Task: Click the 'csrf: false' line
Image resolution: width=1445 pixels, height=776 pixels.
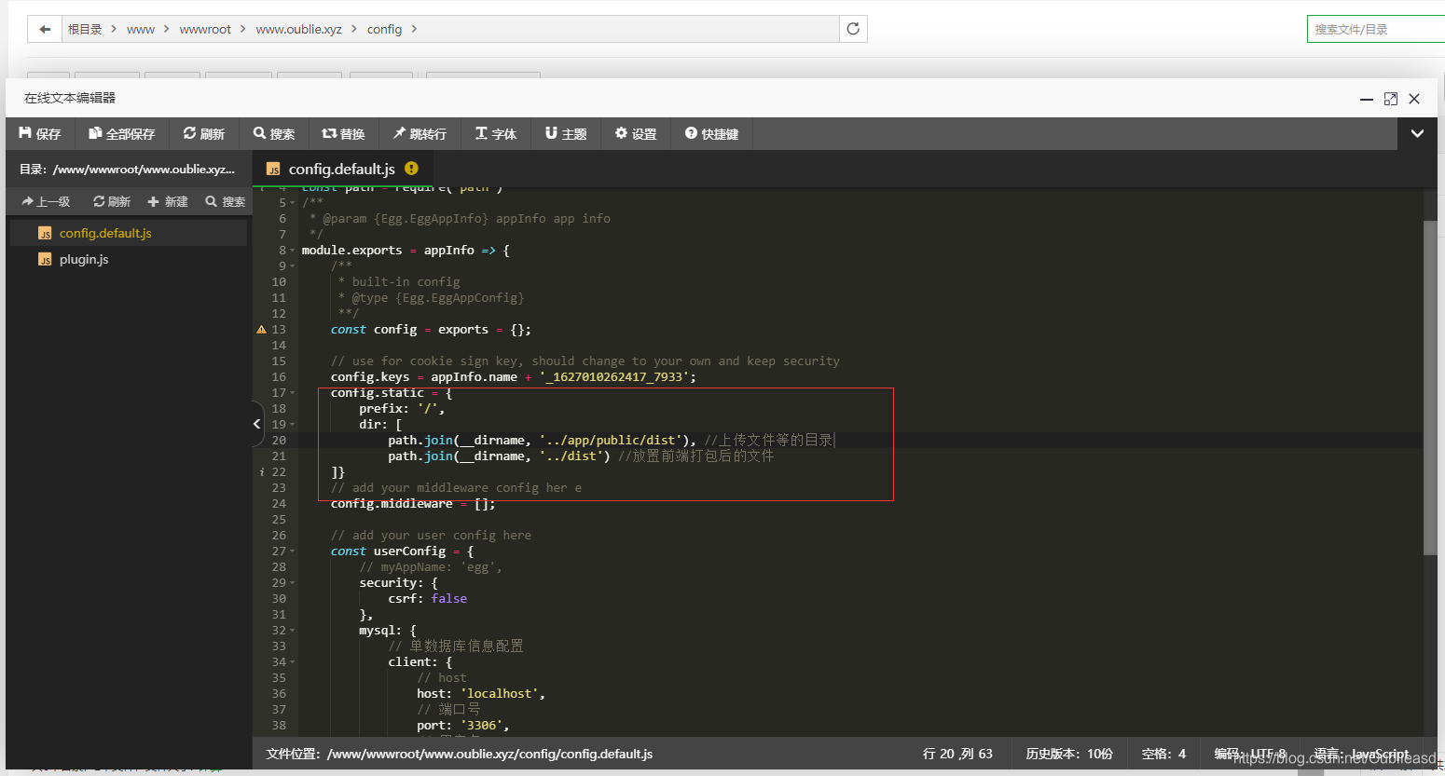Action: 427,599
